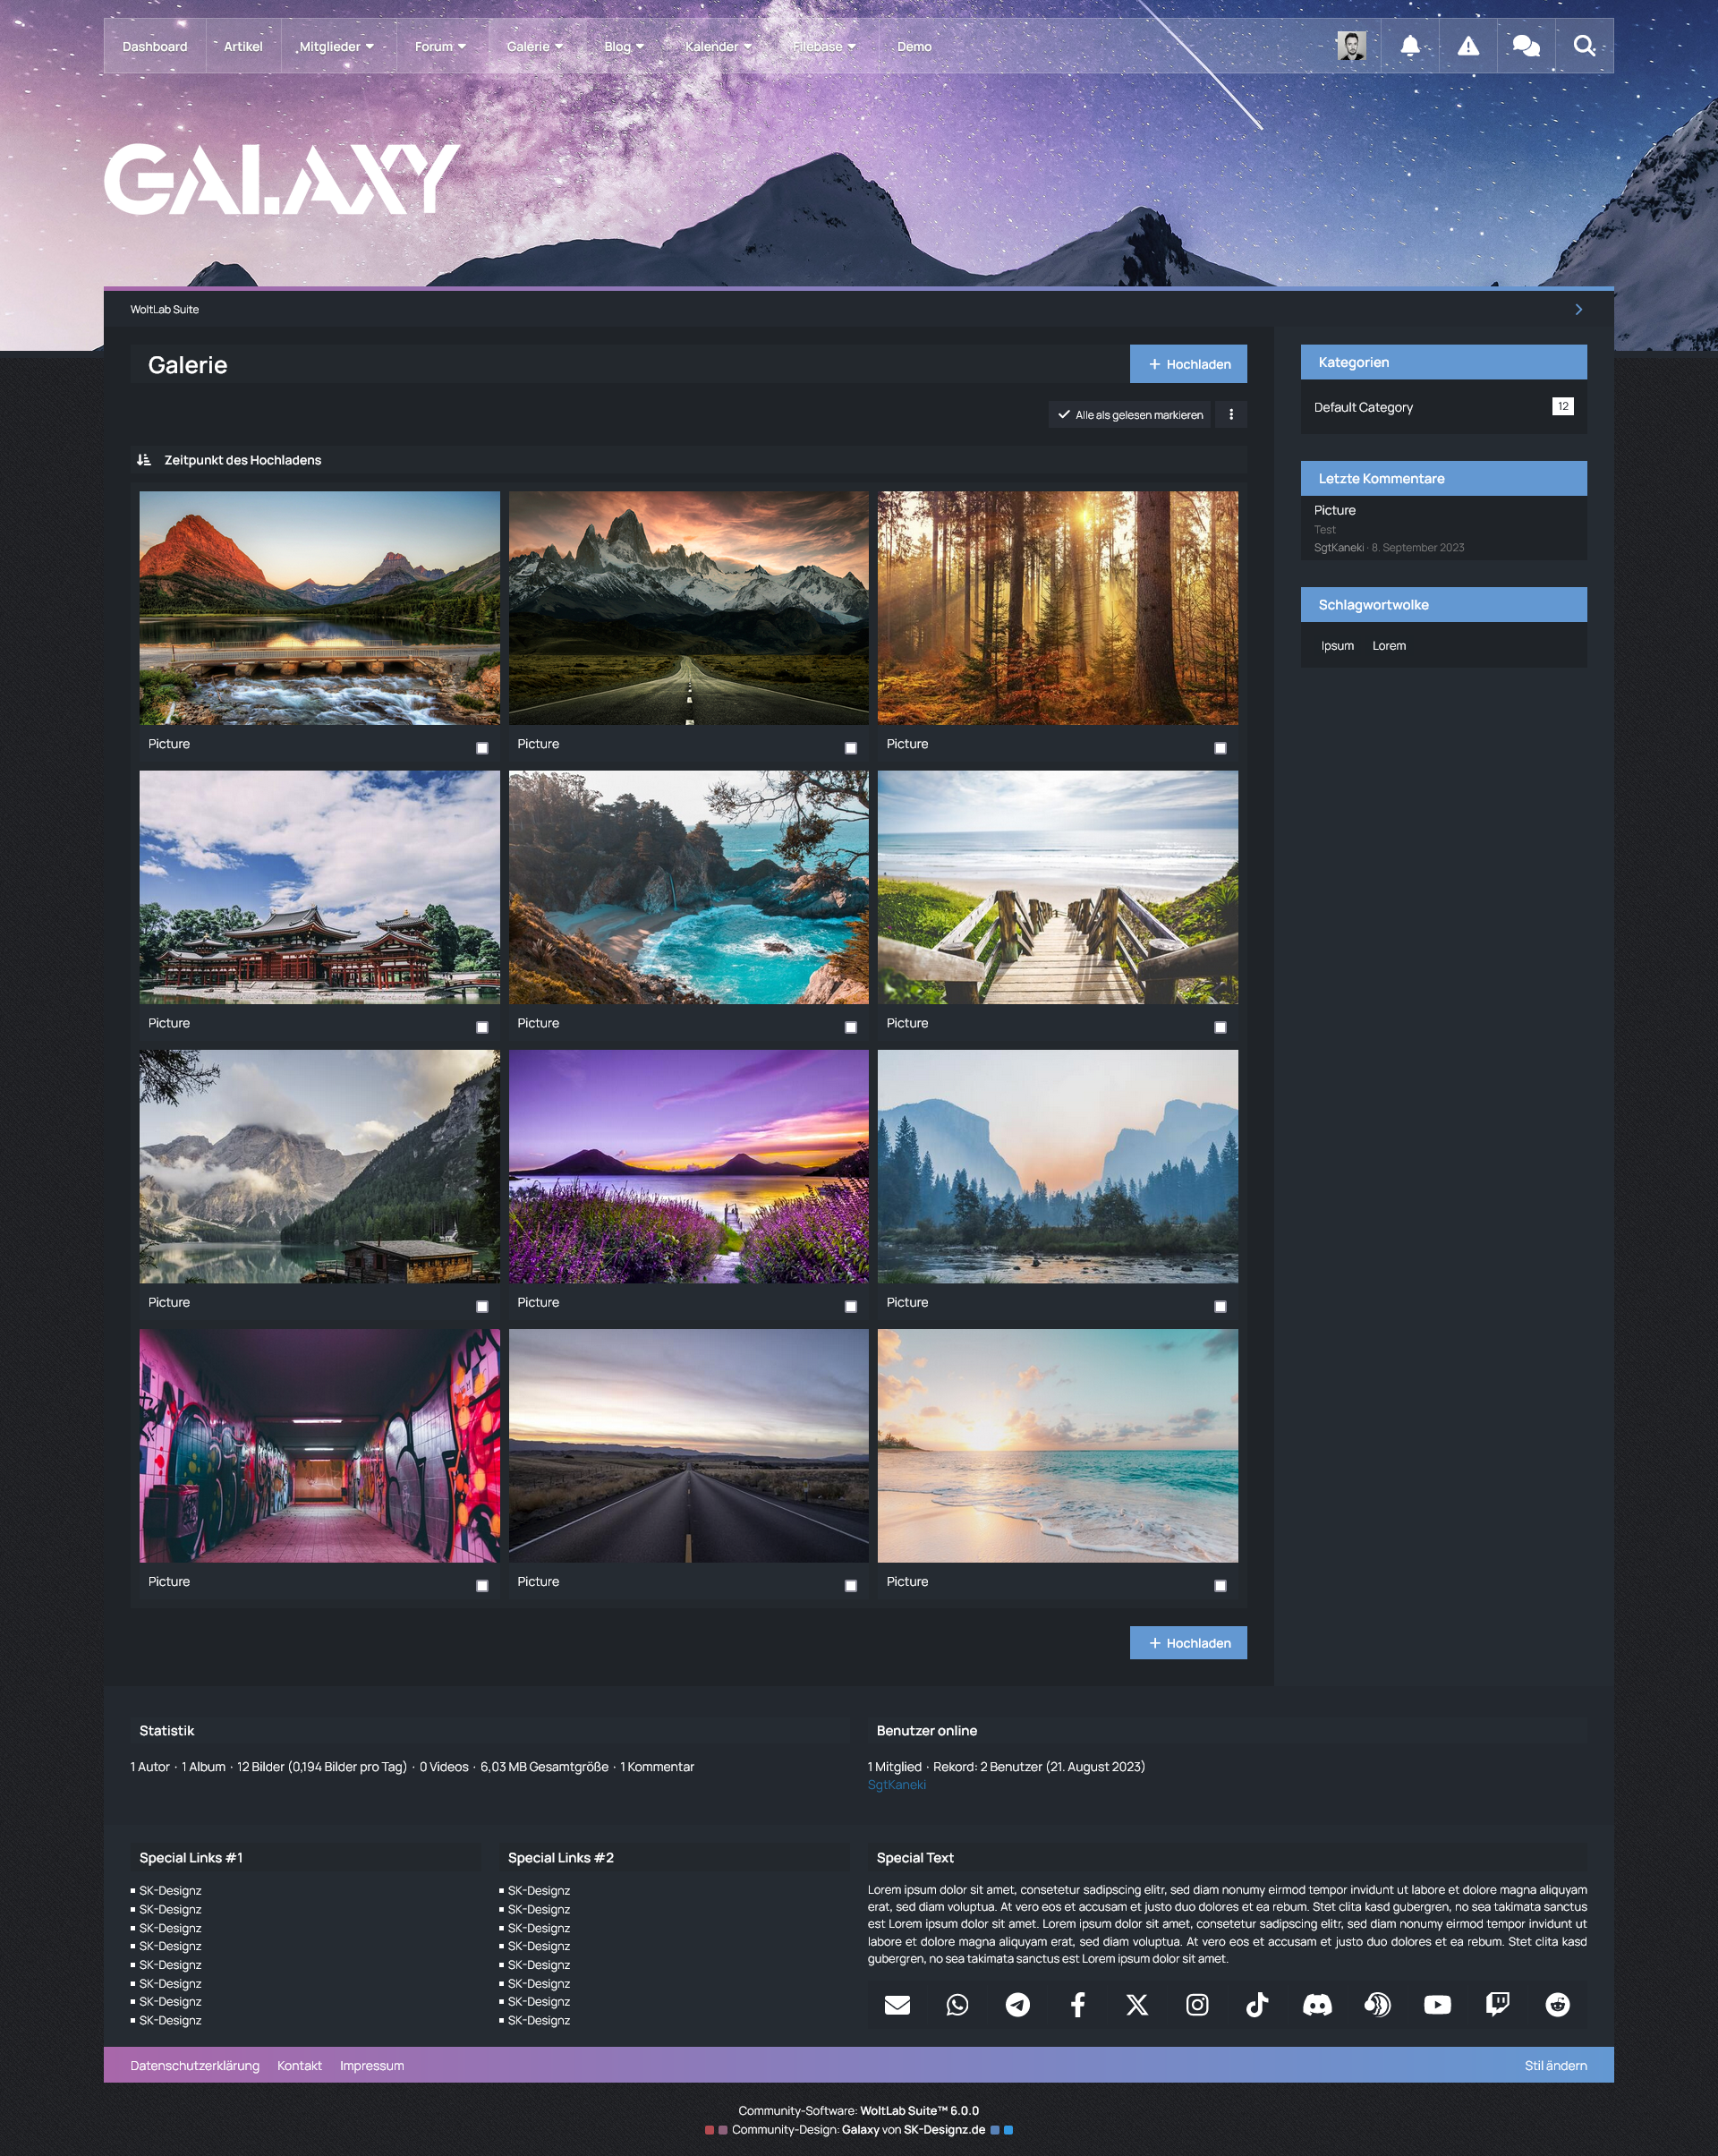1718x2156 pixels.
Task: Click the top Hochladen upload button
Action: pyautogui.click(x=1188, y=364)
